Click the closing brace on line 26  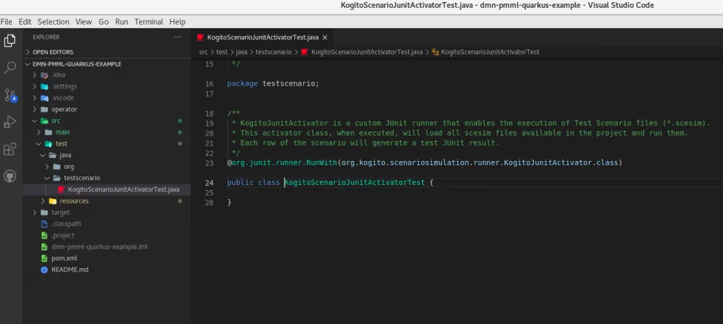tap(229, 203)
